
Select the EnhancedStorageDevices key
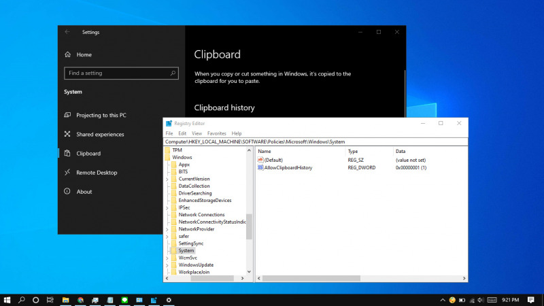click(205, 201)
